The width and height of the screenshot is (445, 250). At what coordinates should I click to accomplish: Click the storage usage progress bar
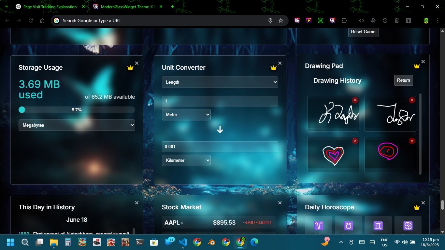click(77, 110)
